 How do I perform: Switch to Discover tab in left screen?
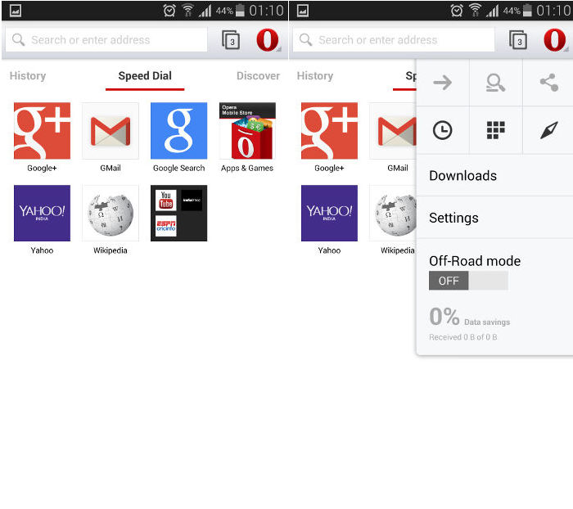[258, 76]
